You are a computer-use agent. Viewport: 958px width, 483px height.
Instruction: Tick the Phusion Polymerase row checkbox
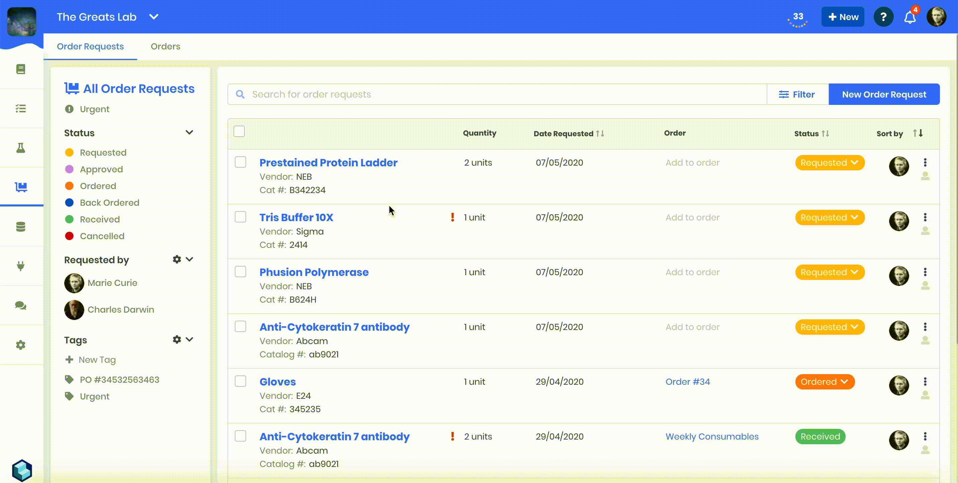click(x=240, y=272)
